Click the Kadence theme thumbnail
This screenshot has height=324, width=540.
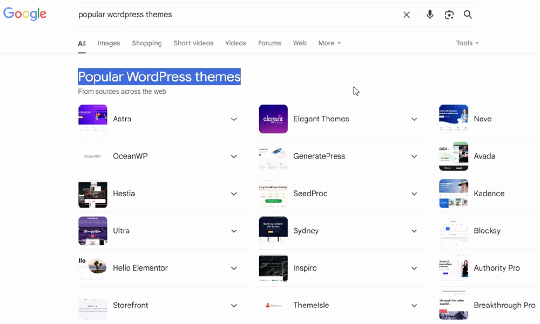pyautogui.click(x=454, y=194)
